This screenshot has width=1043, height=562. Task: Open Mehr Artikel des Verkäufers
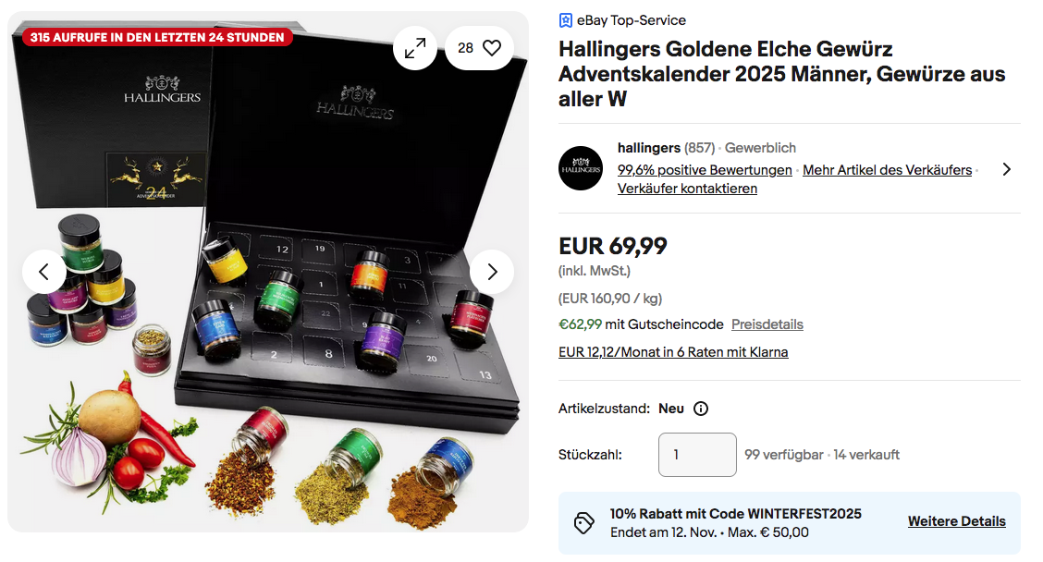[888, 169]
